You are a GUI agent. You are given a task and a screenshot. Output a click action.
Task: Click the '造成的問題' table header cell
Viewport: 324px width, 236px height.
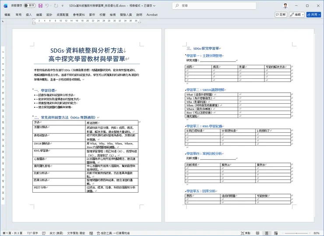coord(238,196)
